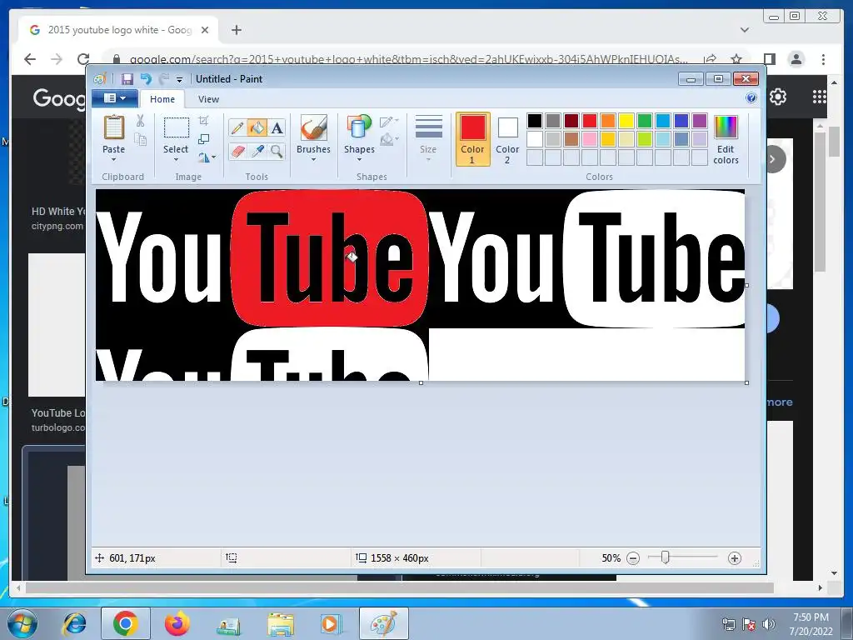Select Color 1 foreground button

pos(473,139)
